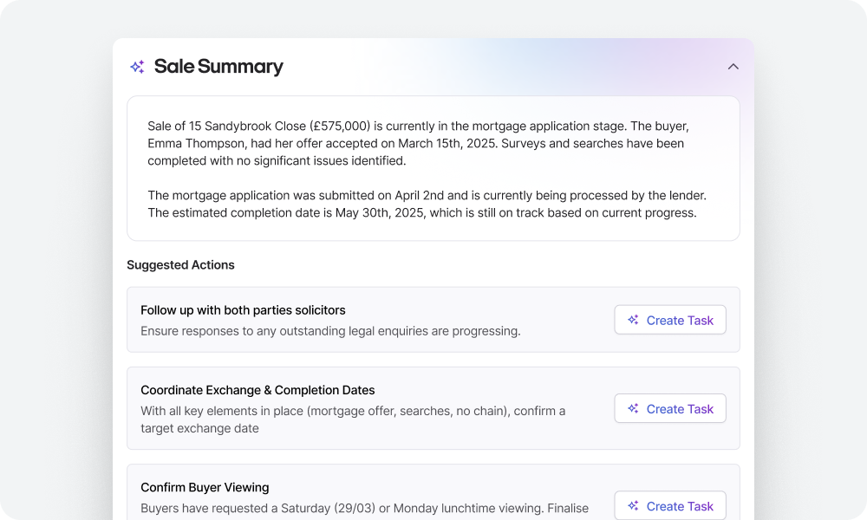
Task: Click 'With all key elements in place' description
Action: coord(353,419)
